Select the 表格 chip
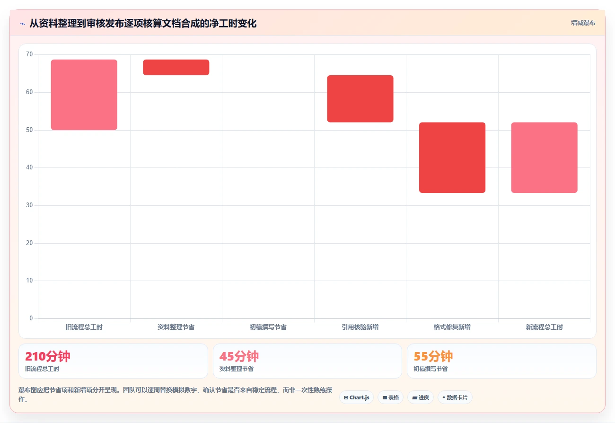 (x=390, y=397)
